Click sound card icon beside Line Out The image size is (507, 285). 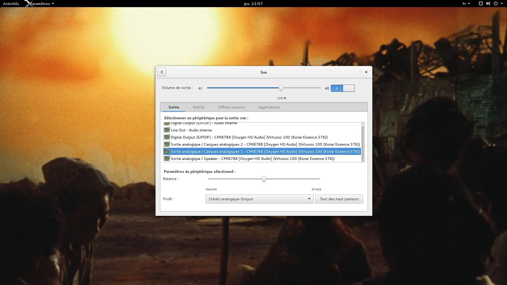(x=167, y=130)
